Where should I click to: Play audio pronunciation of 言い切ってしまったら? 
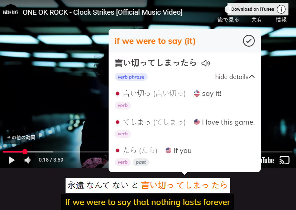tap(206, 63)
